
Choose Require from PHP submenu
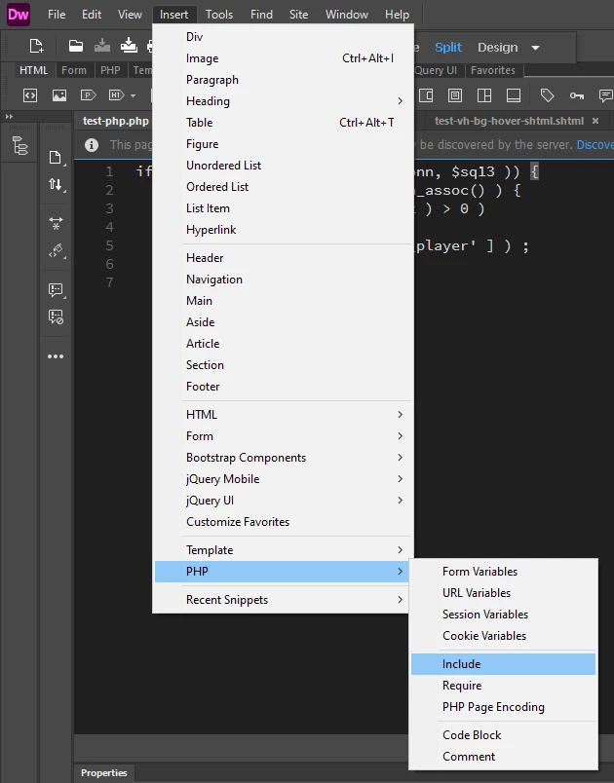tap(503, 686)
